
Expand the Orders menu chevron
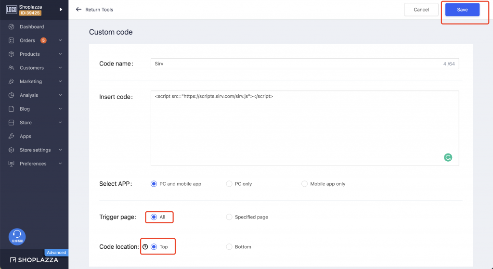coord(60,40)
